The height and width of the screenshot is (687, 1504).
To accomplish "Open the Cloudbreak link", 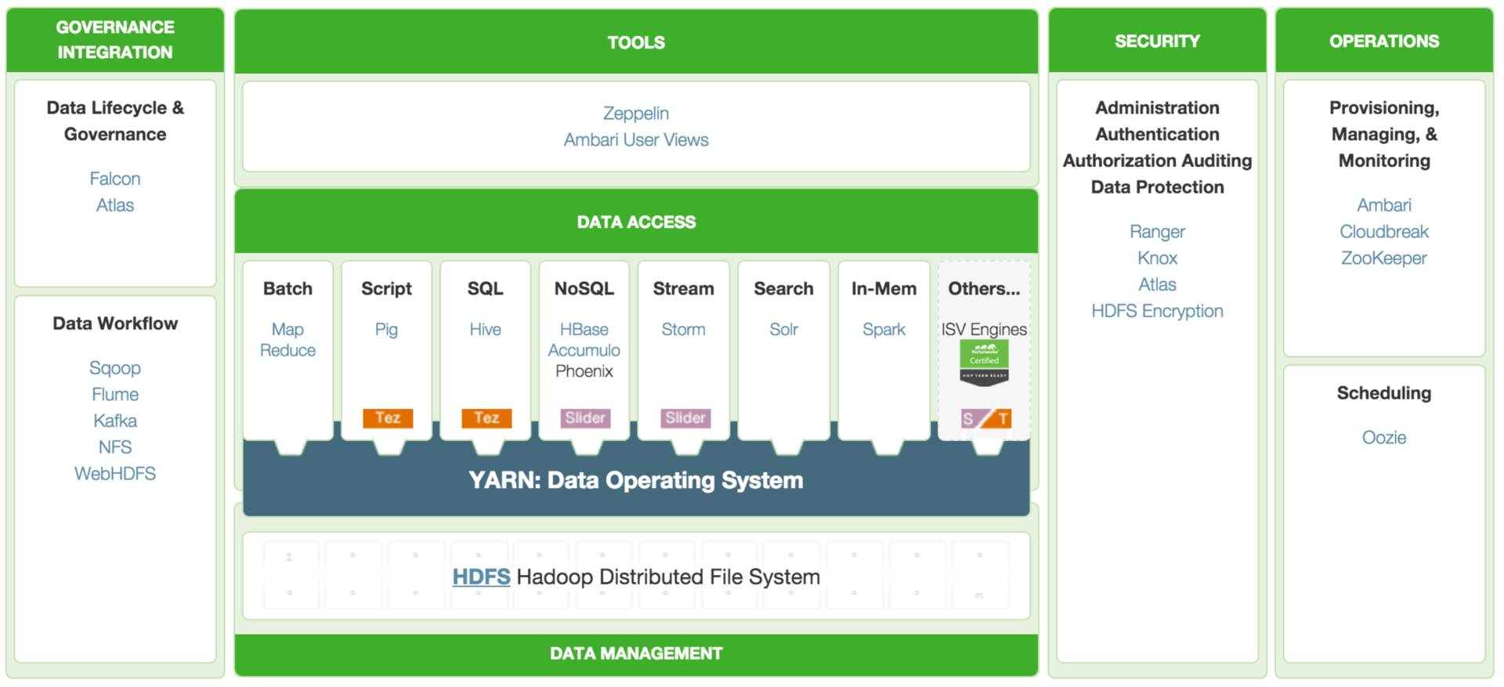I will (x=1384, y=232).
